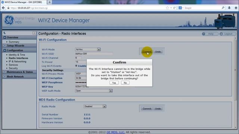The height and width of the screenshot is (134, 239).
Task: Click the navigation tree root icon
Action: [x=4, y=33]
